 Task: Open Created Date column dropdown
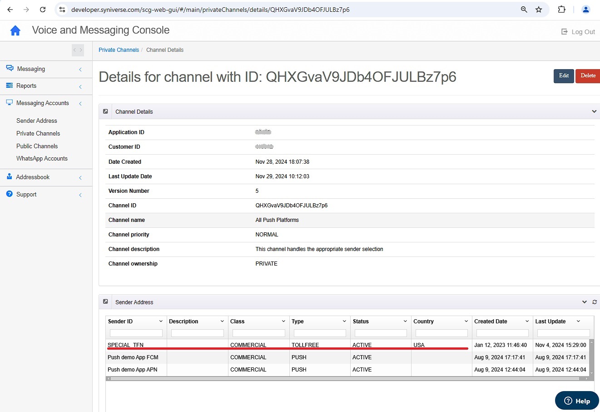tap(527, 322)
